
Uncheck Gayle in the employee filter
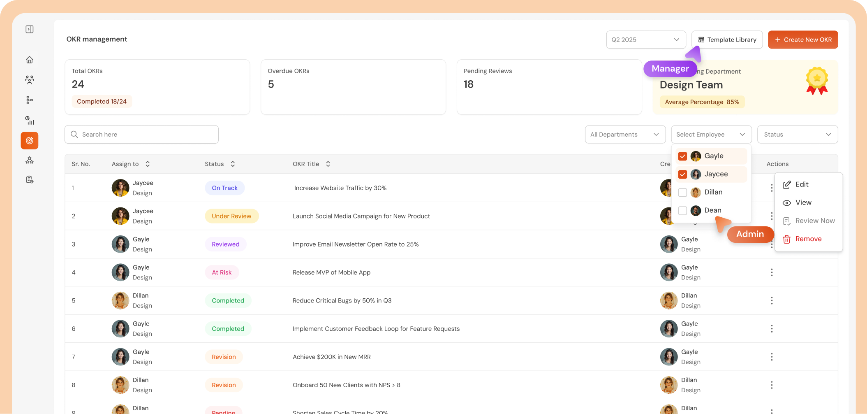[x=682, y=156]
